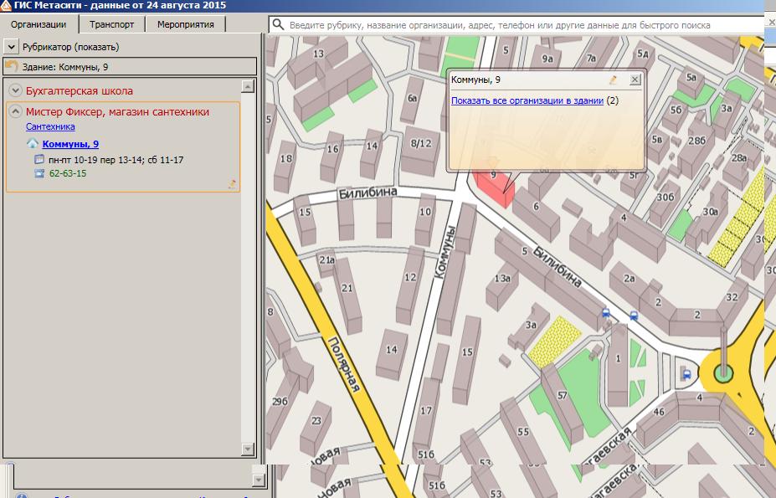Click the house icon beside Коммуны, 9 address
The width and height of the screenshot is (776, 498).
tap(33, 144)
